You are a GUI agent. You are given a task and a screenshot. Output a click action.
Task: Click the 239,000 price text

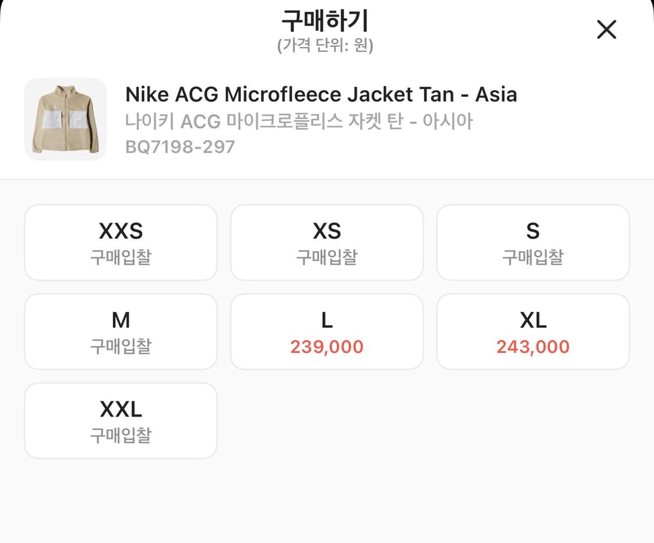coord(327,347)
